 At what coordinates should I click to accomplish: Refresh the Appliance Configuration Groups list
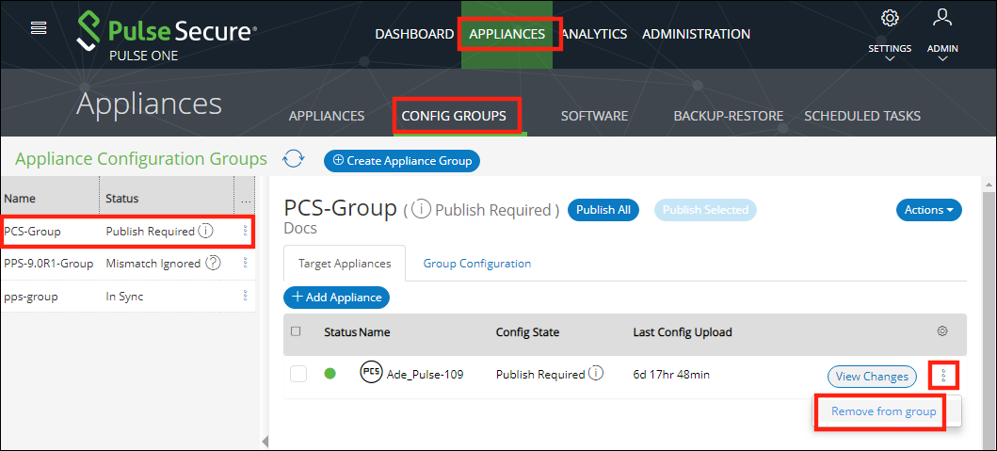tap(293, 158)
